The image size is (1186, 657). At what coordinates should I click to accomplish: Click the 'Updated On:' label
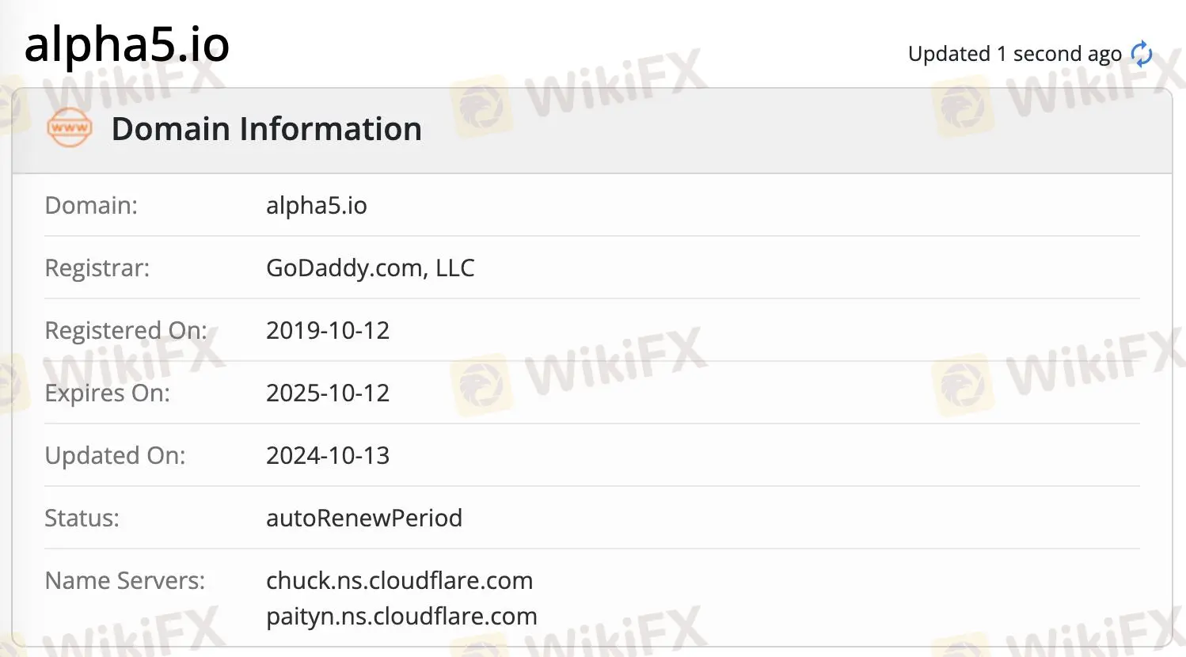[x=115, y=455]
